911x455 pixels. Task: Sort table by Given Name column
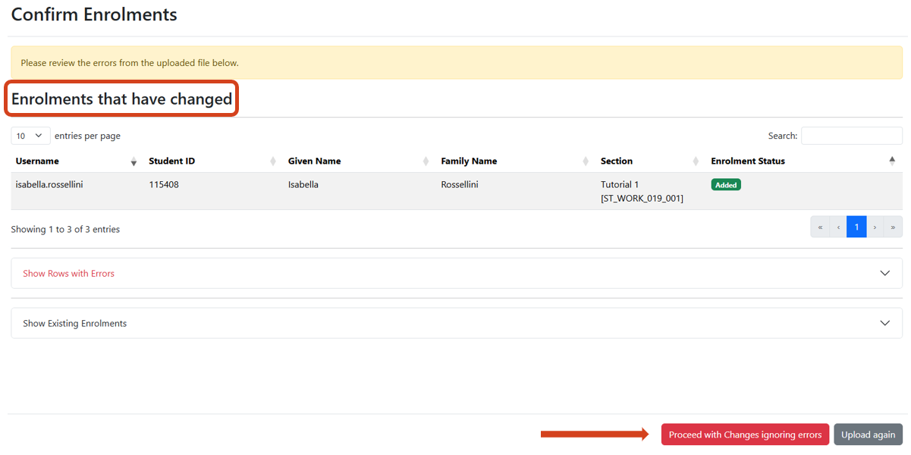point(360,161)
